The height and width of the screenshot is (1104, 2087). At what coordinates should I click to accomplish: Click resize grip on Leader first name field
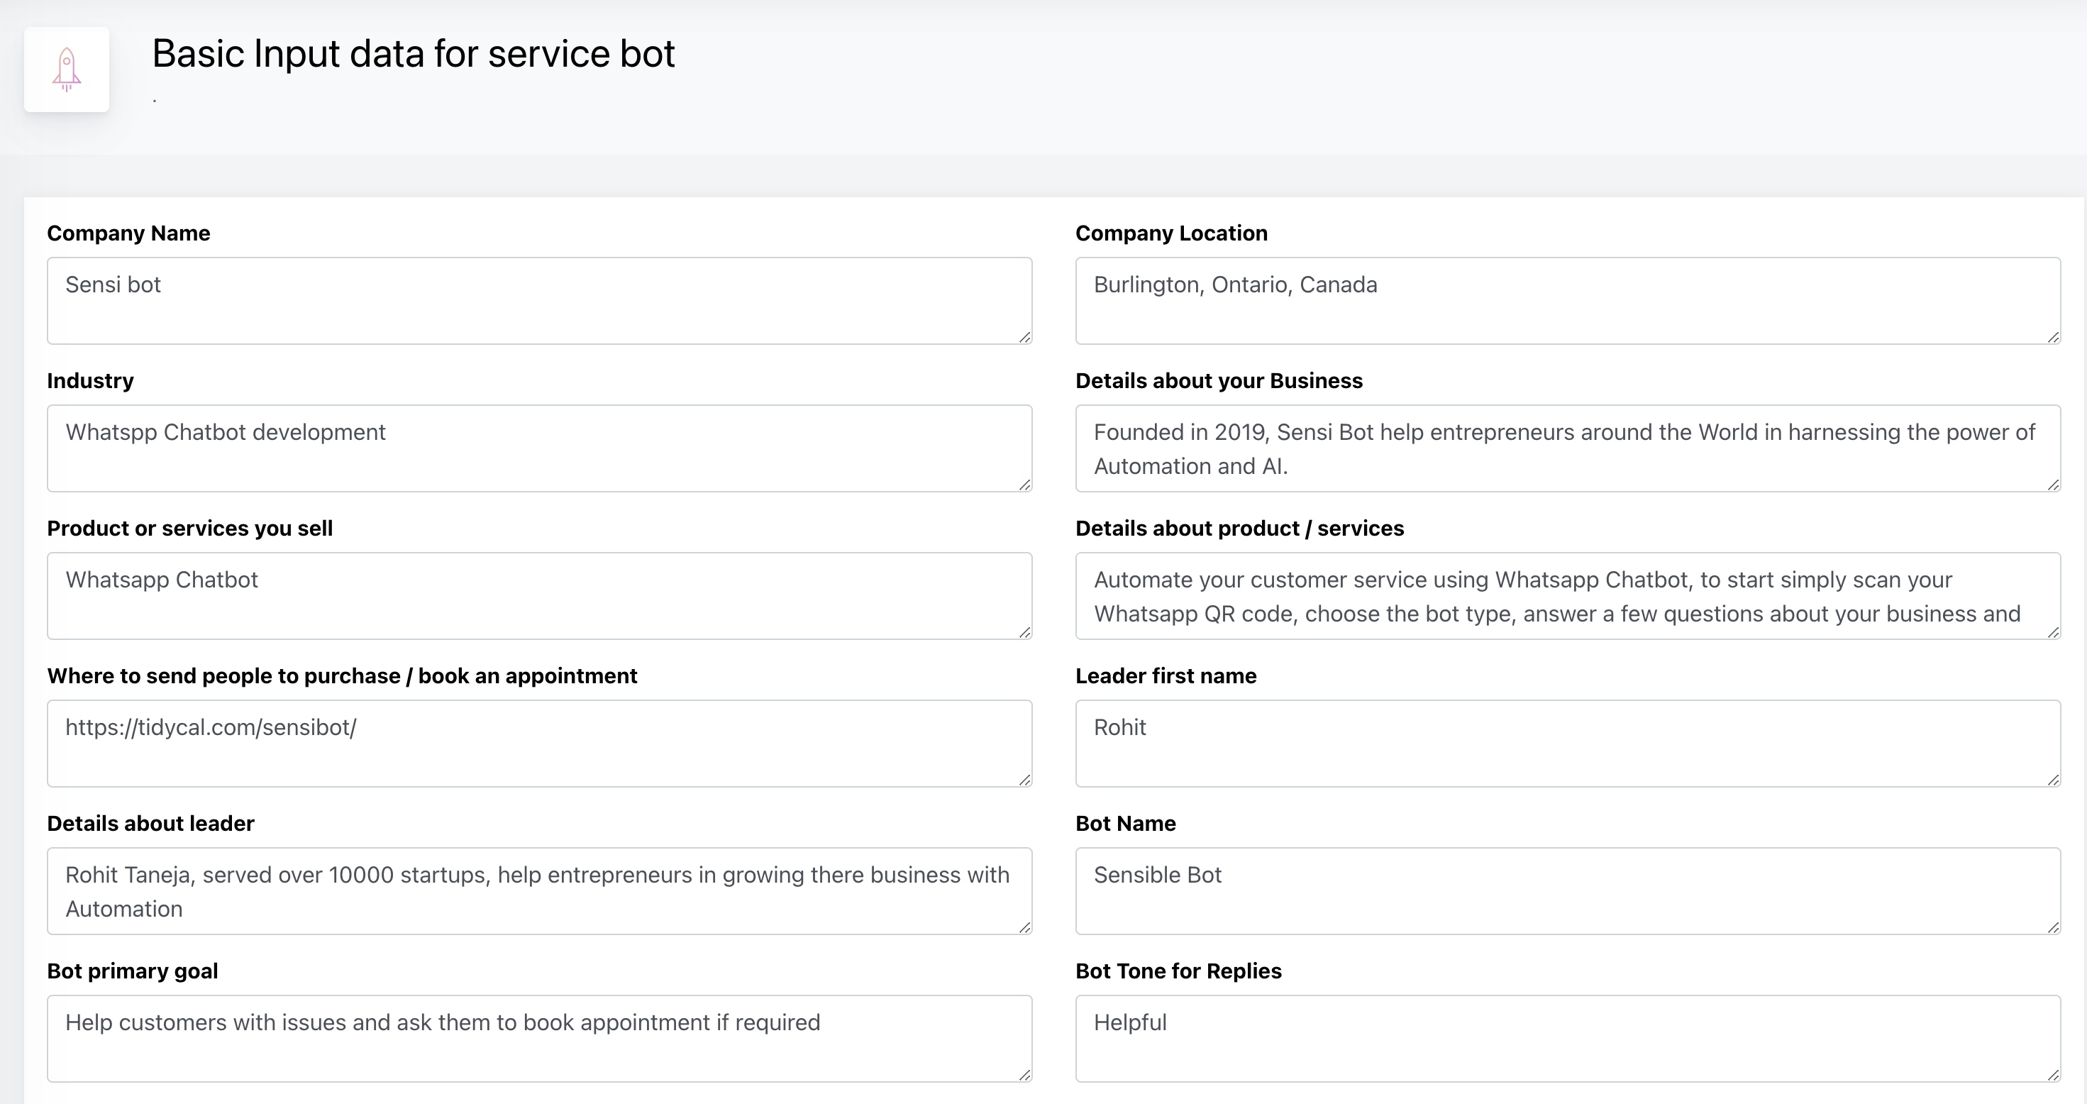pyautogui.click(x=2053, y=780)
